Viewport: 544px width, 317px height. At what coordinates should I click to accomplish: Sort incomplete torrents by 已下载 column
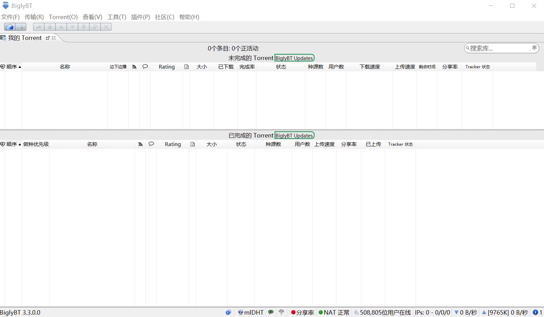click(226, 67)
